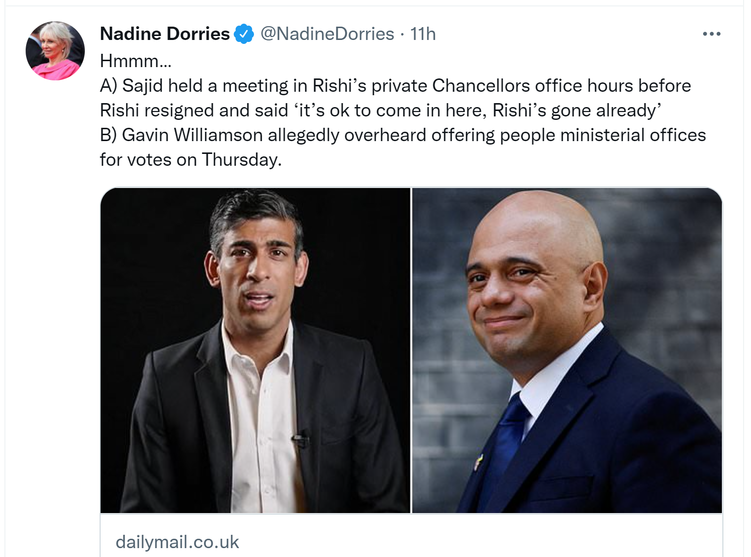This screenshot has height=557, width=751.
Task: Click the display name "Nadine Dorries"
Action: coord(165,34)
